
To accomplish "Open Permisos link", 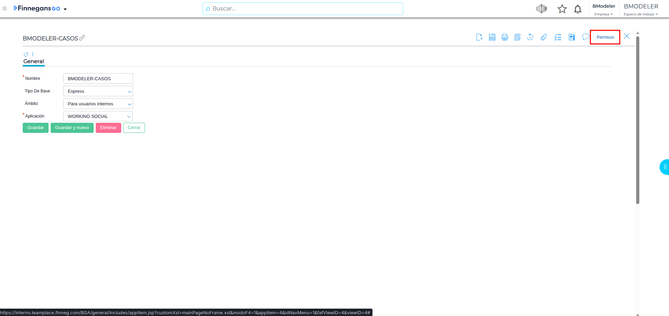I will pos(605,37).
